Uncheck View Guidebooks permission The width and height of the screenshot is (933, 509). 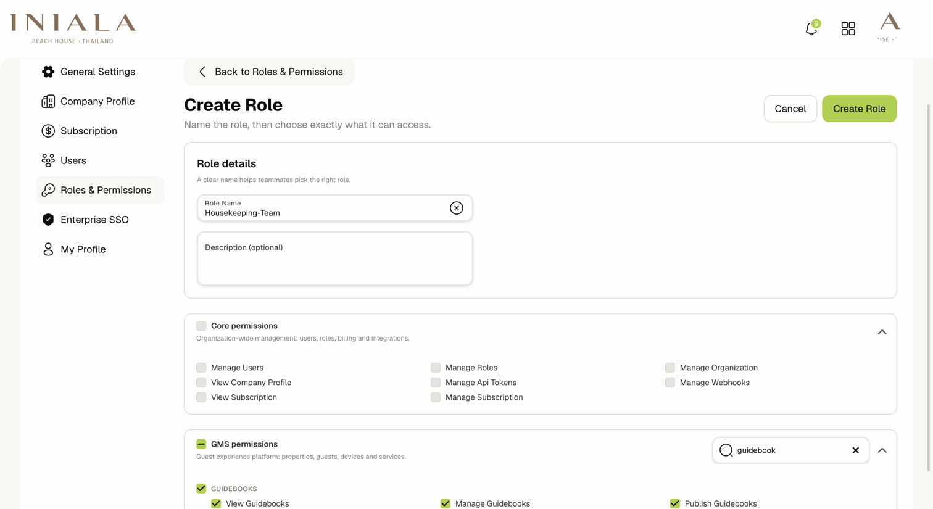pyautogui.click(x=216, y=503)
